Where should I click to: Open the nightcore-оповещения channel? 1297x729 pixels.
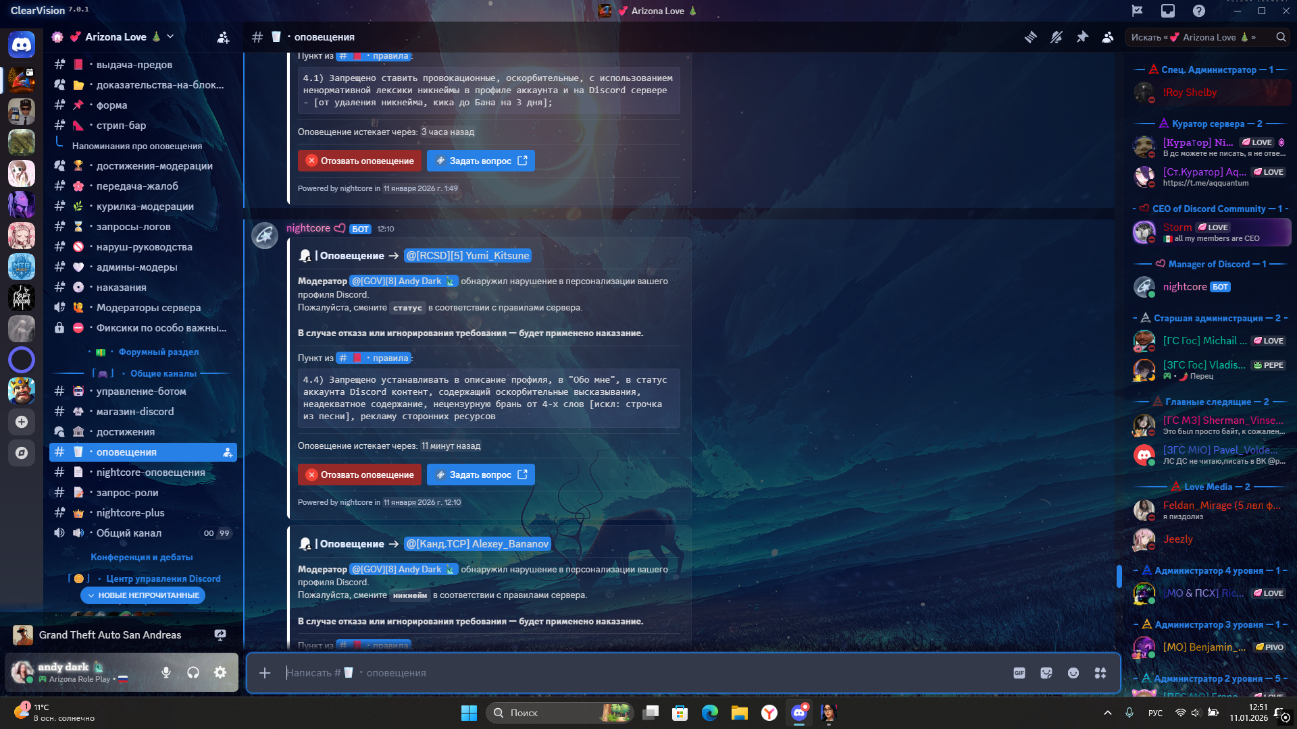coord(151,473)
